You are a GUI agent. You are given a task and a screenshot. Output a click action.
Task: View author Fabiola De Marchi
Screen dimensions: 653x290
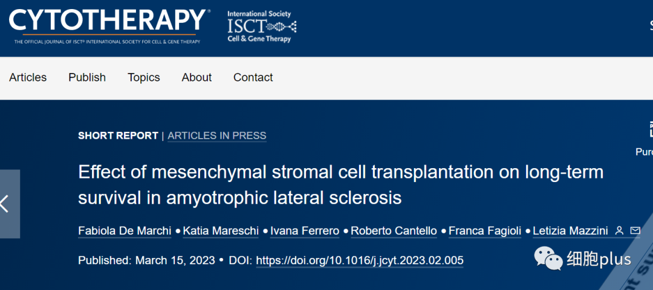coord(125,230)
